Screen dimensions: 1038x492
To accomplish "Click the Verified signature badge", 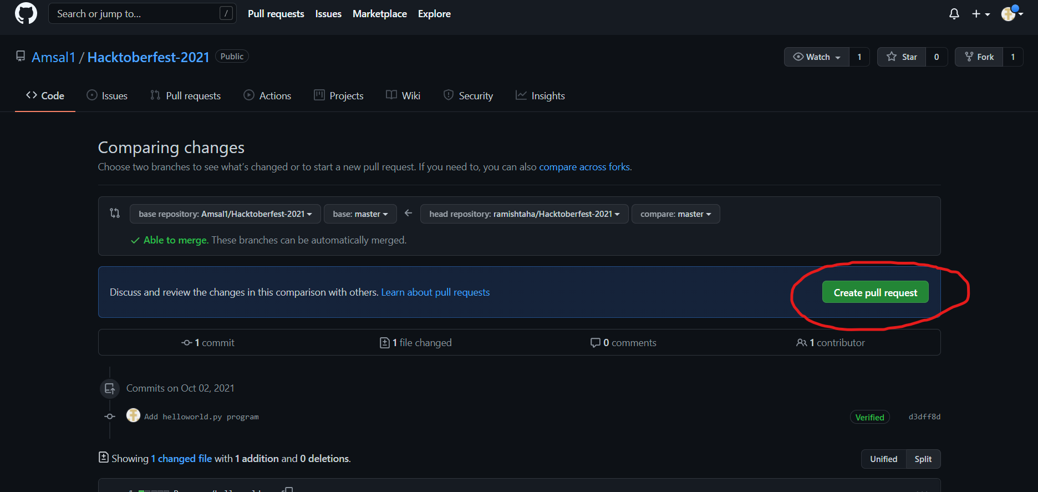I will click(869, 417).
